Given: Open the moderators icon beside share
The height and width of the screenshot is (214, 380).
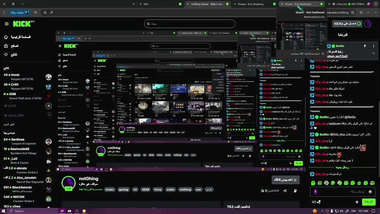Looking at the screenshot, I should coord(295,191).
